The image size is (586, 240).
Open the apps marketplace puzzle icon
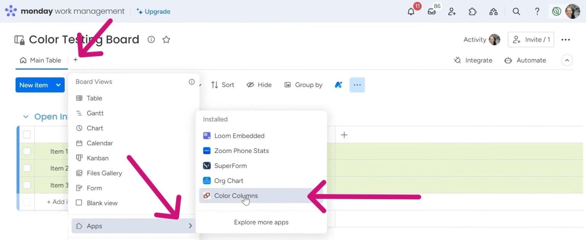tap(473, 11)
